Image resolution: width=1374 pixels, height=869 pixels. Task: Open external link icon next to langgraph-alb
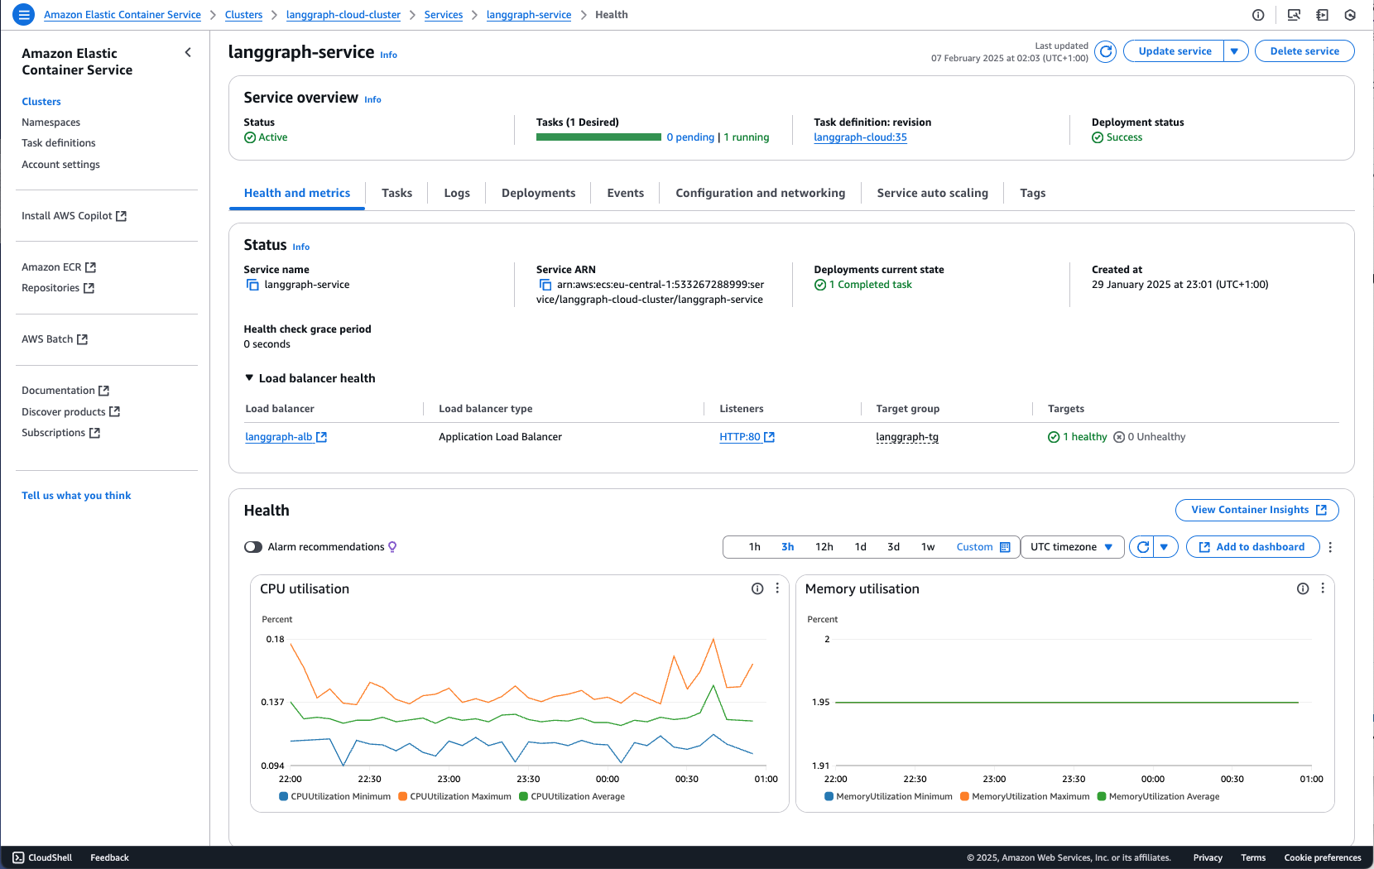pos(322,437)
